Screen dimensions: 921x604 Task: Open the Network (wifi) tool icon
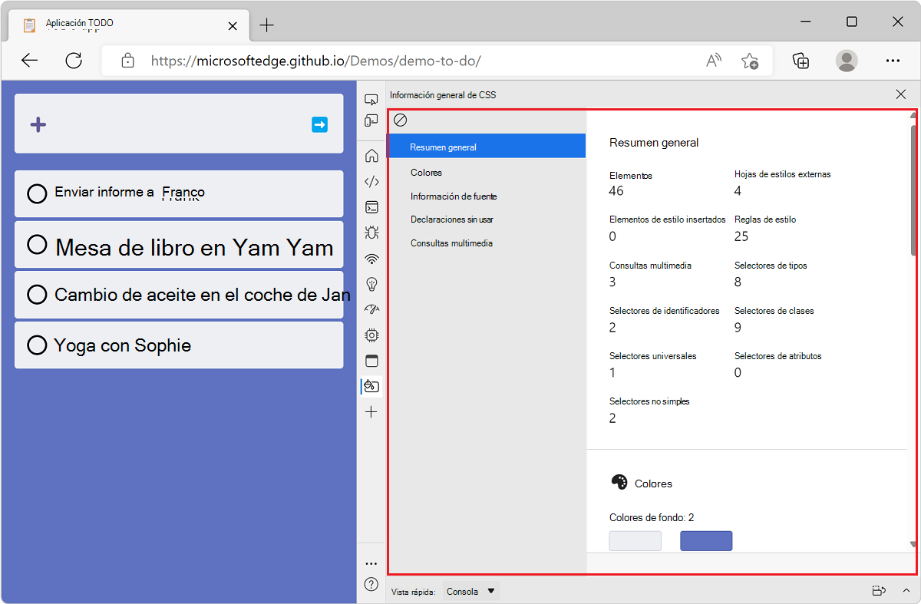point(371,259)
